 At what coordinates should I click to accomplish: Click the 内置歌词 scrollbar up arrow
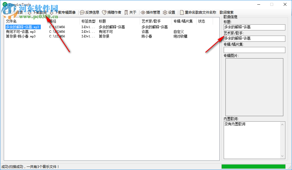click(282, 125)
